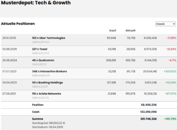The width and height of the screenshot is (177, 130).
Task: Click Booking Holdings' value 8.813,24$
Action: (151, 82)
